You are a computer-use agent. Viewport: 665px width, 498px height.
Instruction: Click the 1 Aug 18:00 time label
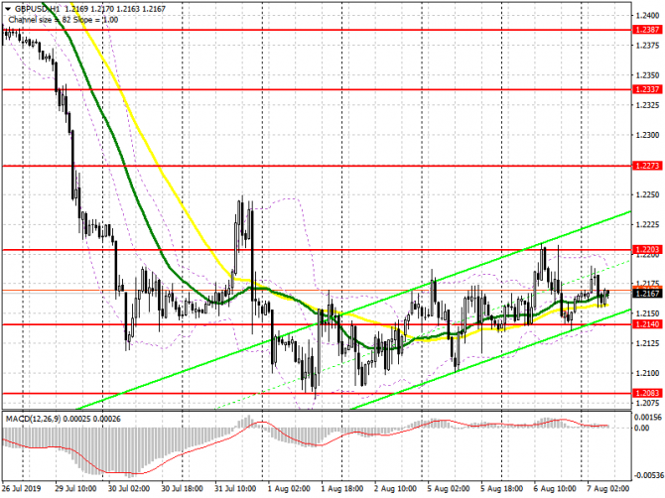pos(341,489)
